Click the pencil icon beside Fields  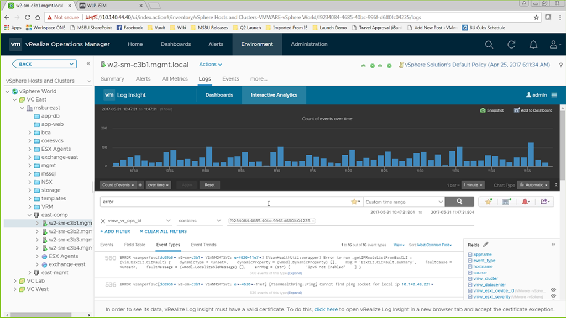(486, 245)
